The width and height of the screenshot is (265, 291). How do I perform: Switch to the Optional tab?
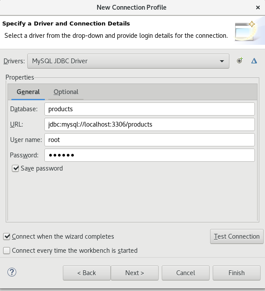point(66,92)
